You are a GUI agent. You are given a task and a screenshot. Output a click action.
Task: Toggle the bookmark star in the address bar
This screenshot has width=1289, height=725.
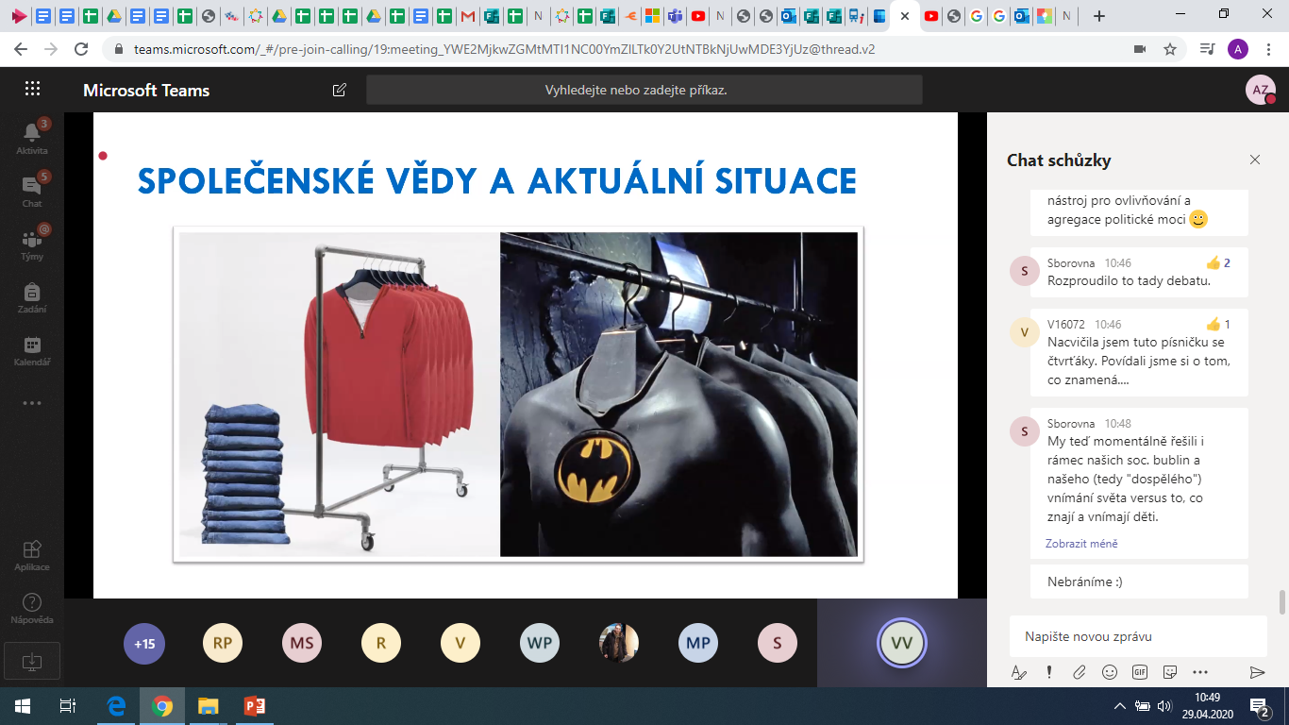[1170, 49]
